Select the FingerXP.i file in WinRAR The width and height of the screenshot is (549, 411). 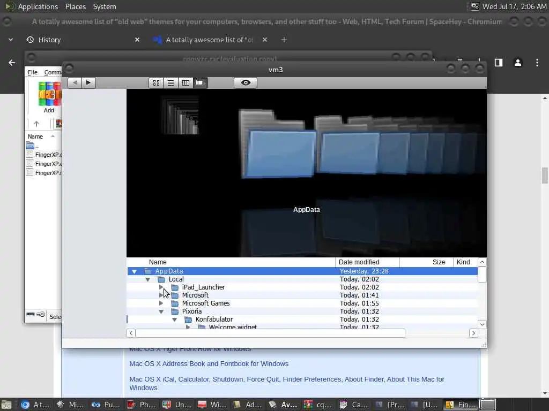coord(44,173)
